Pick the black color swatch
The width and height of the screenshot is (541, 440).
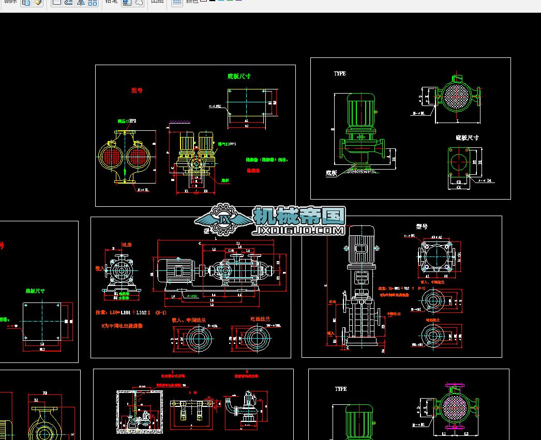click(x=212, y=1)
